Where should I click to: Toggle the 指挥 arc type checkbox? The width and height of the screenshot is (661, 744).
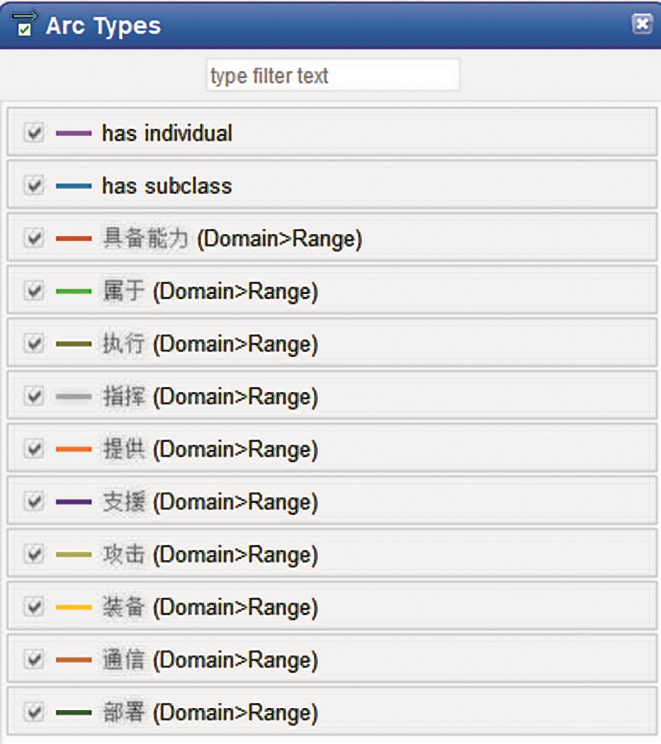point(34,396)
